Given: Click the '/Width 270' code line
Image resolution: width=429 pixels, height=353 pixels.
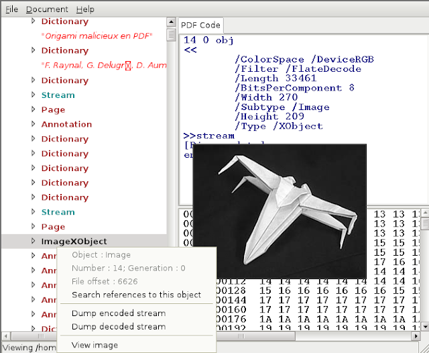Looking at the screenshot, I should point(266,97).
